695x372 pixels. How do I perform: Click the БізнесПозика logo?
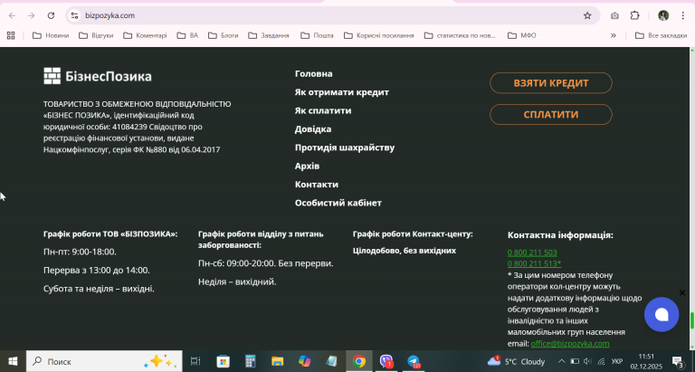tap(98, 76)
